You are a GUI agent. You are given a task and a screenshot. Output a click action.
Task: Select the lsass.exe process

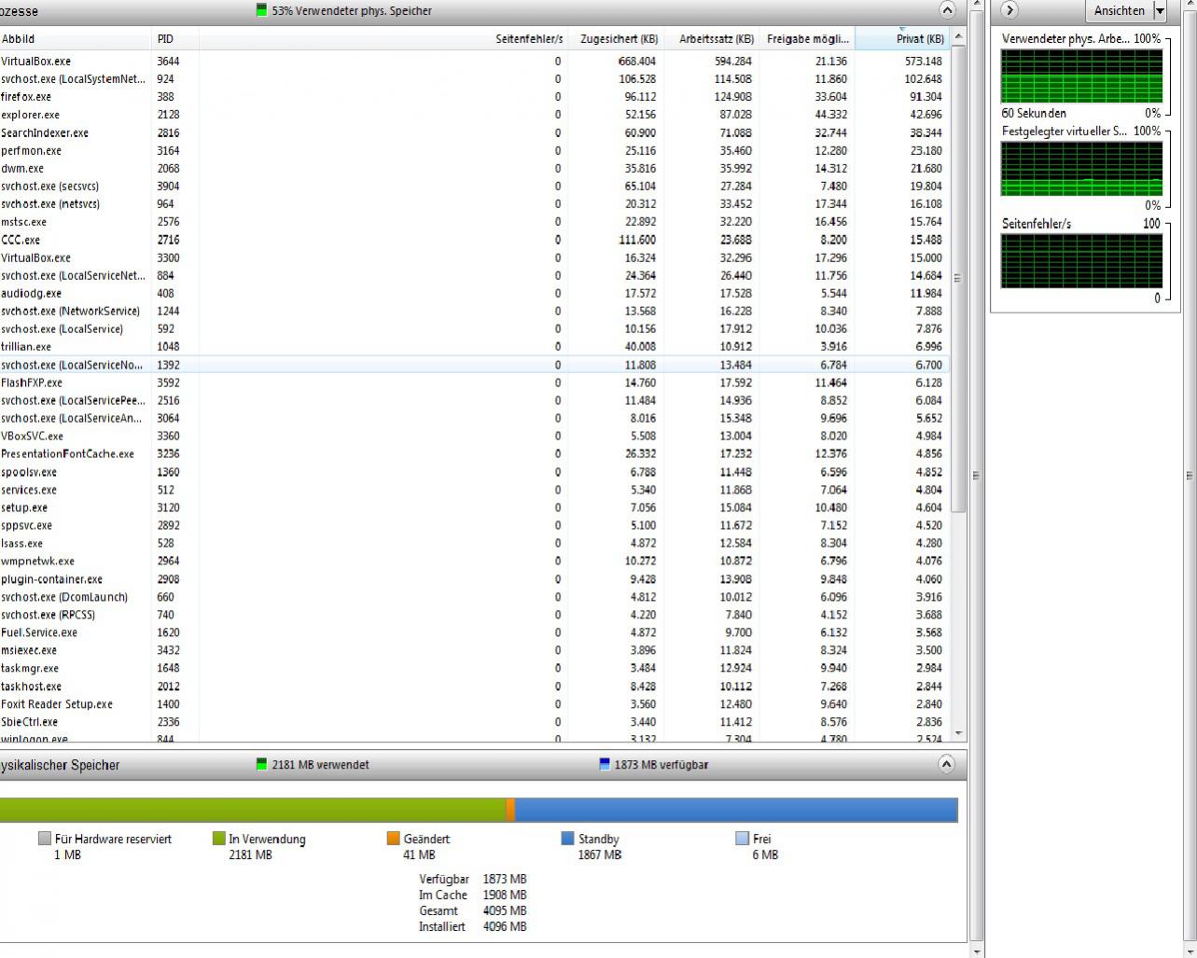point(475,544)
